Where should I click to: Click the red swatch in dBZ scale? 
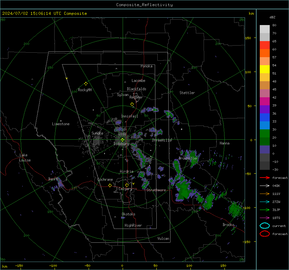point(265,45)
